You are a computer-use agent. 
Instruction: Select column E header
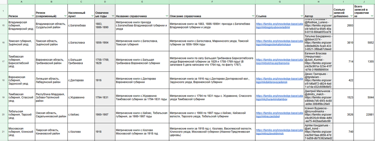click(142, 2)
